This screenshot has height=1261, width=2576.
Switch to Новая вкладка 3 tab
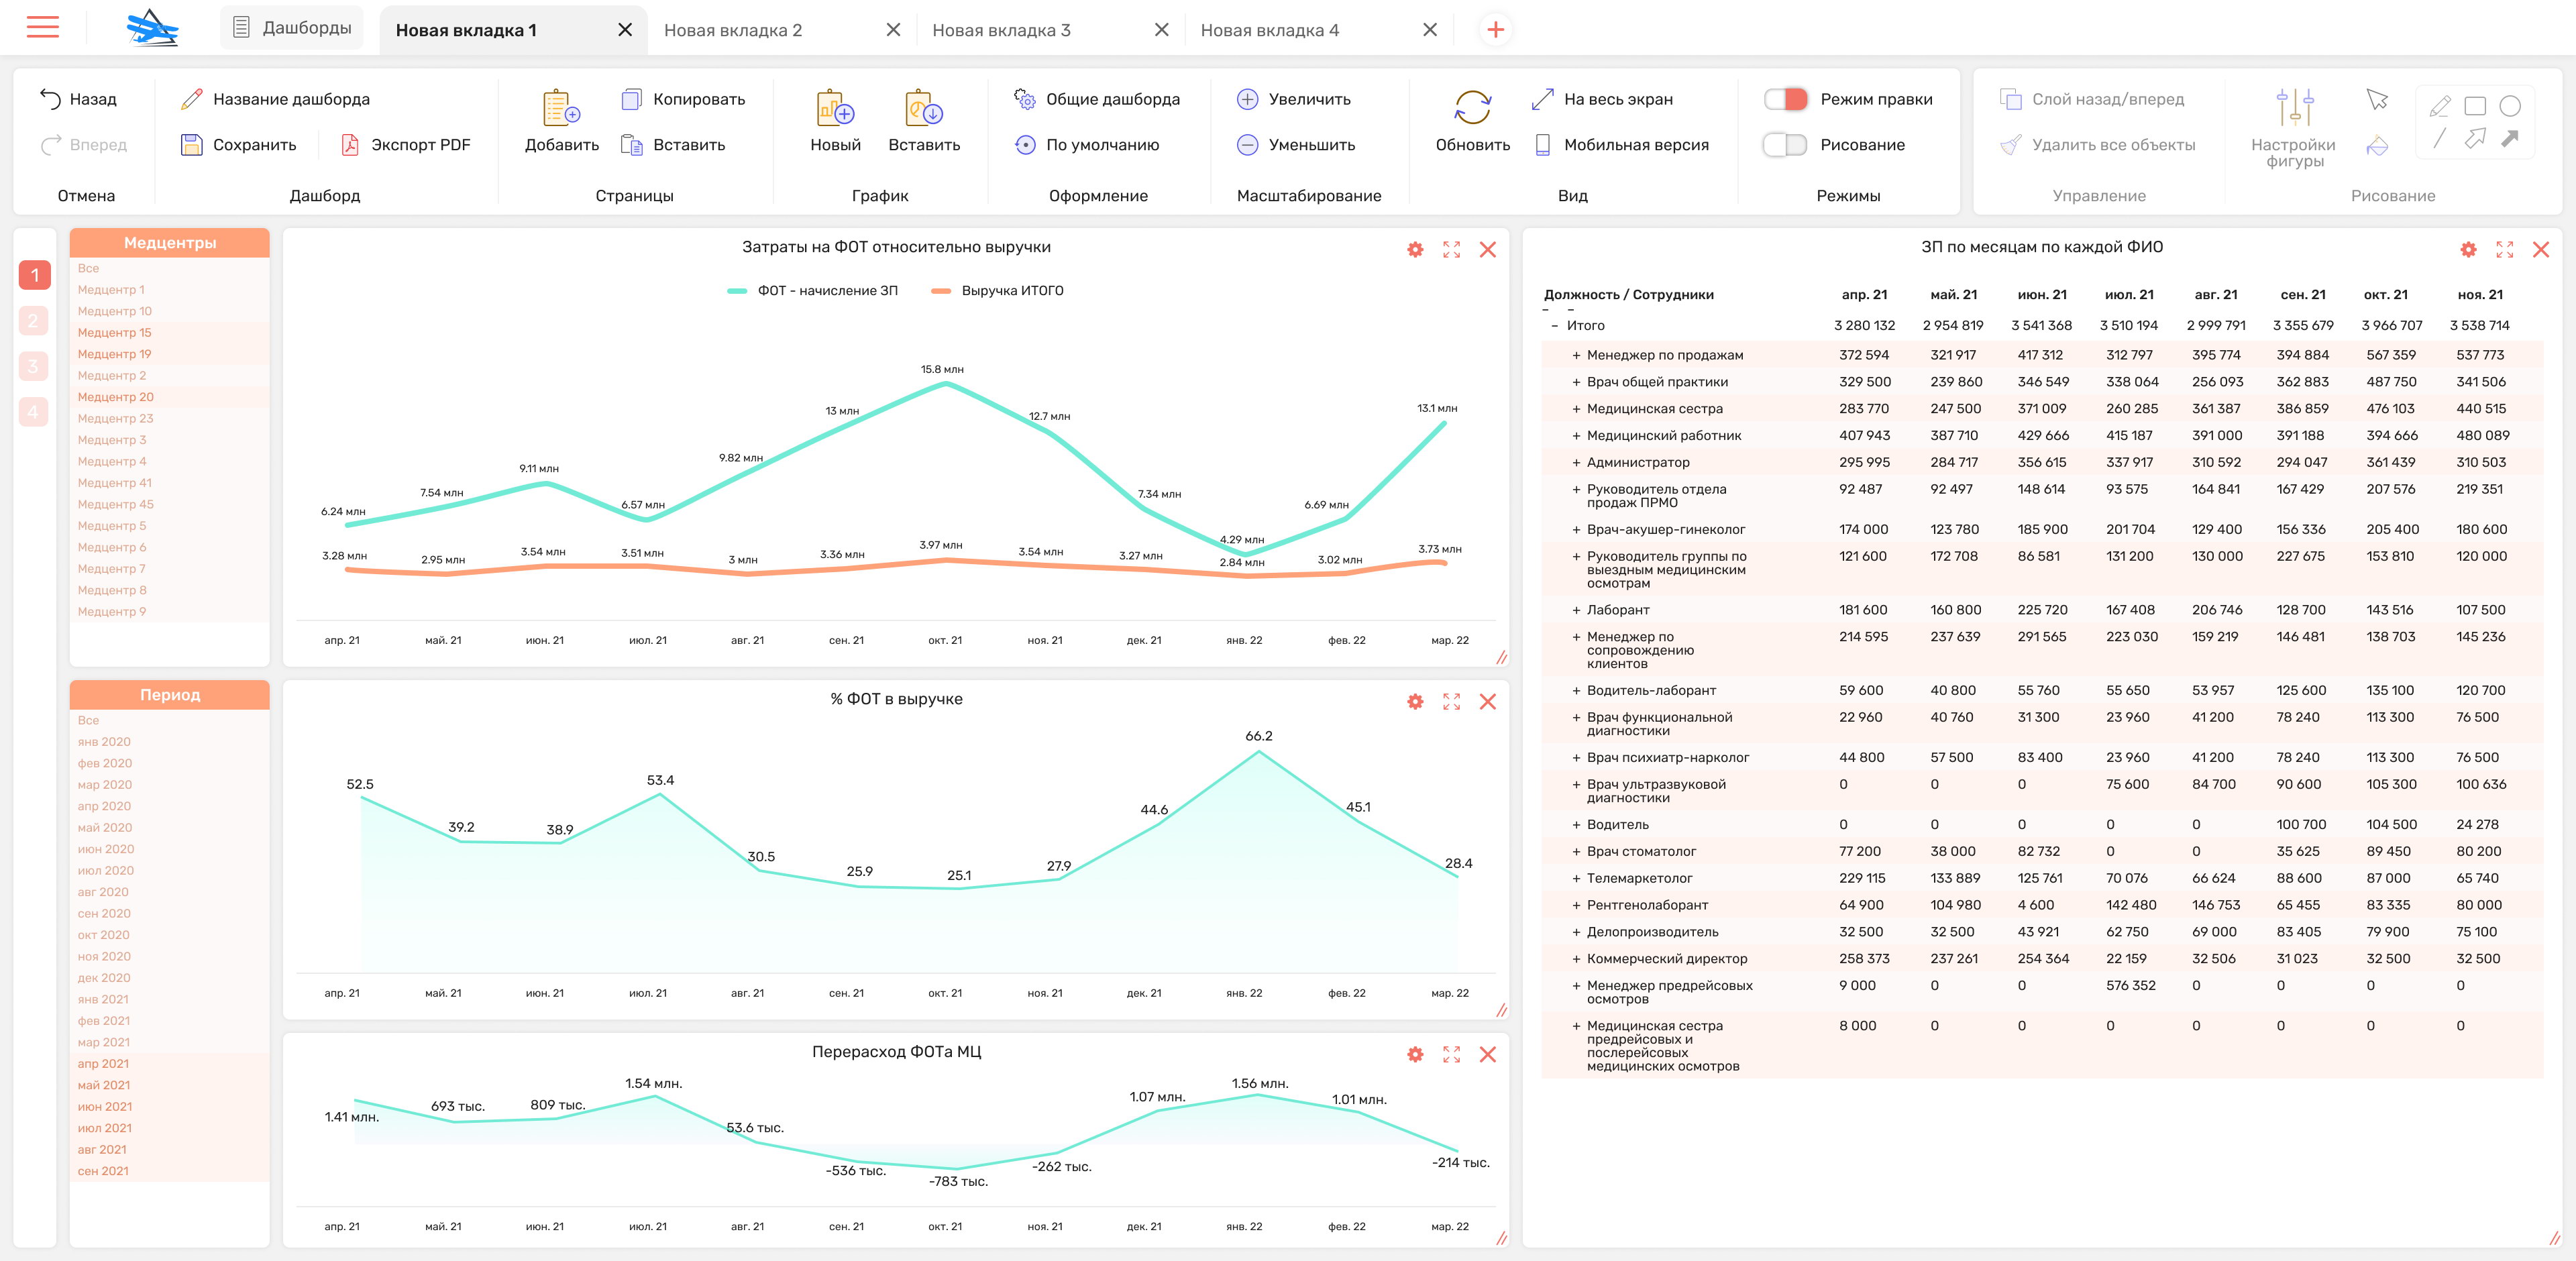1001,30
